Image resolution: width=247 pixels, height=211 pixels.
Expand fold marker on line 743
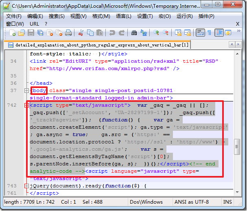pyautogui.click(x=26, y=186)
